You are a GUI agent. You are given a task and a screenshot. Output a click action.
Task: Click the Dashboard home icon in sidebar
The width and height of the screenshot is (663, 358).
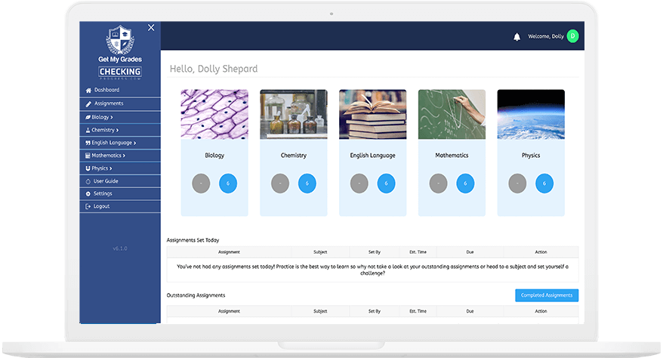click(88, 91)
